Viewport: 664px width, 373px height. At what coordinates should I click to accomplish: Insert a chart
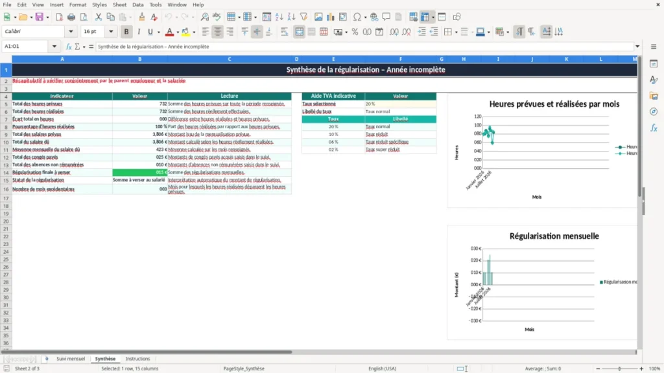pos(330,17)
